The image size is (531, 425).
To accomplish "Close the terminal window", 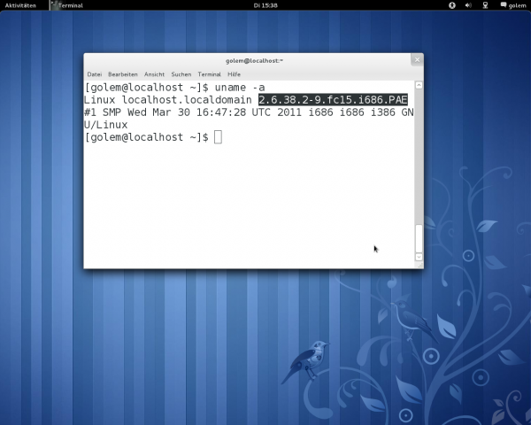I will point(417,60).
